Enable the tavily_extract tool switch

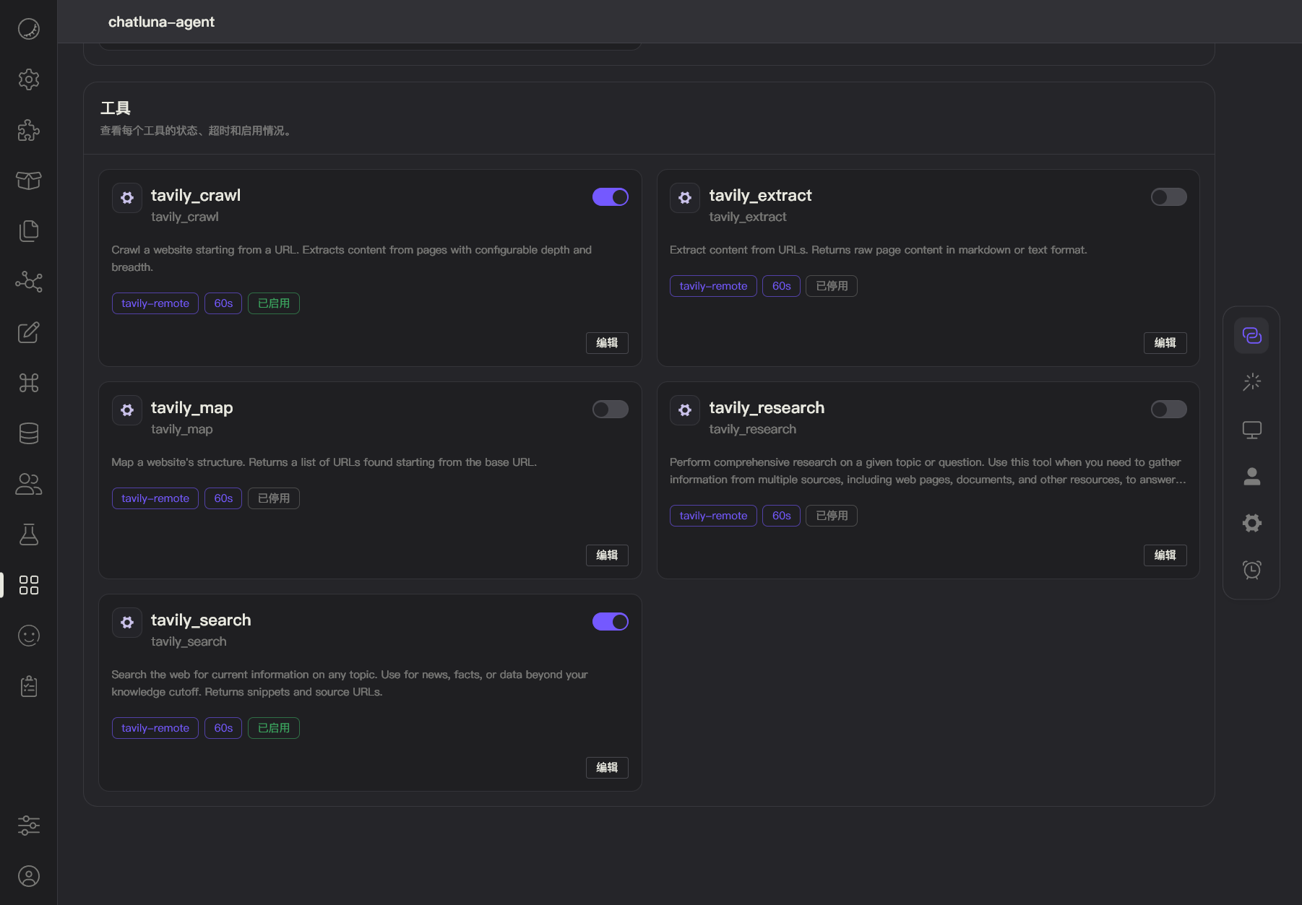(x=1168, y=197)
